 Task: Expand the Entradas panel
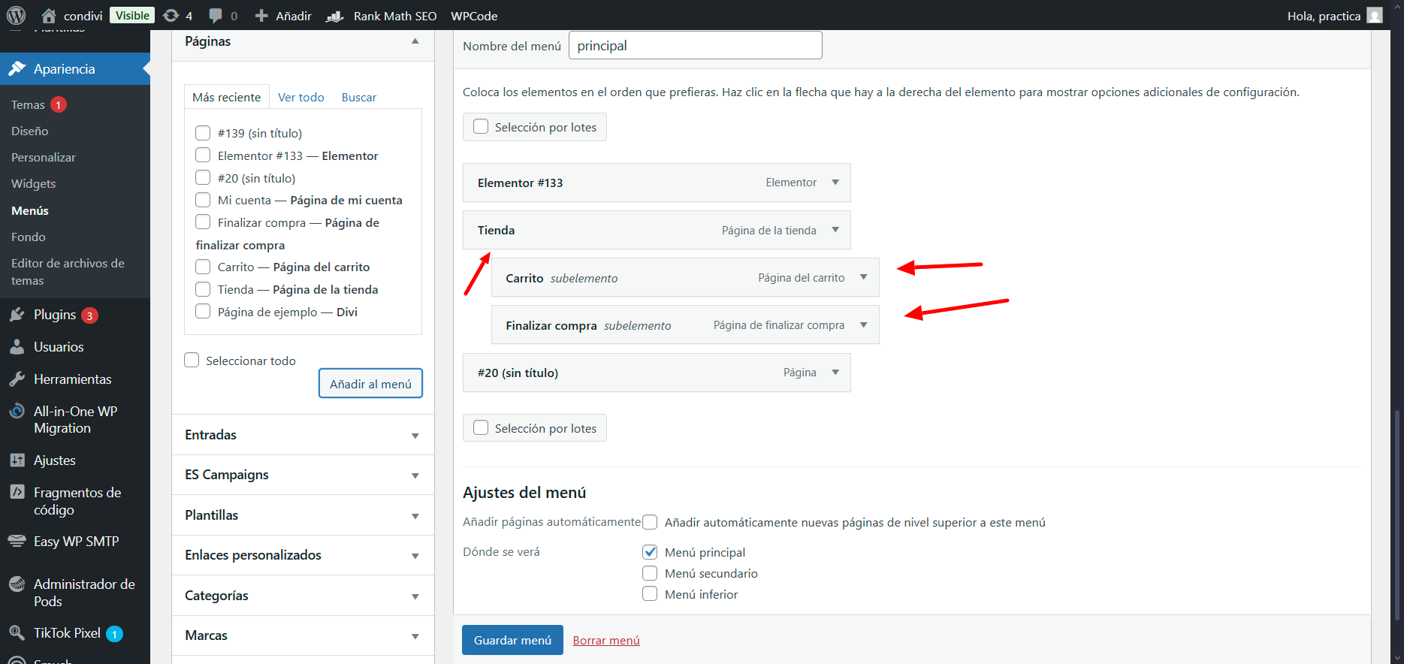coord(415,435)
